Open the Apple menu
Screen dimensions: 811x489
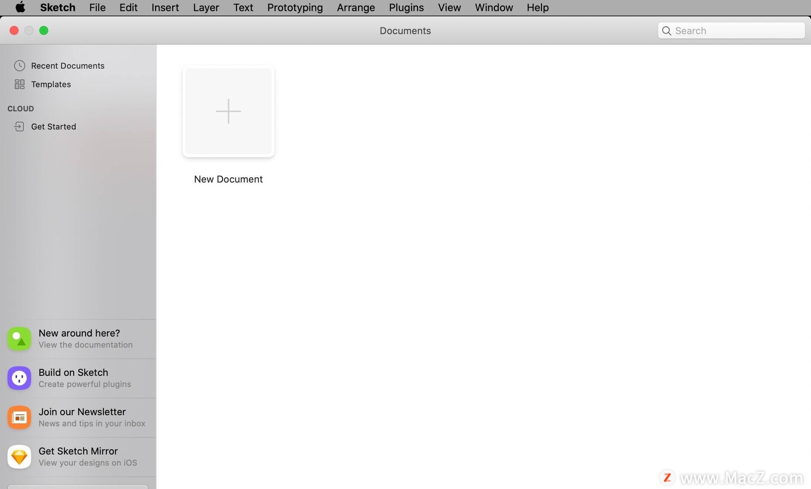point(20,7)
